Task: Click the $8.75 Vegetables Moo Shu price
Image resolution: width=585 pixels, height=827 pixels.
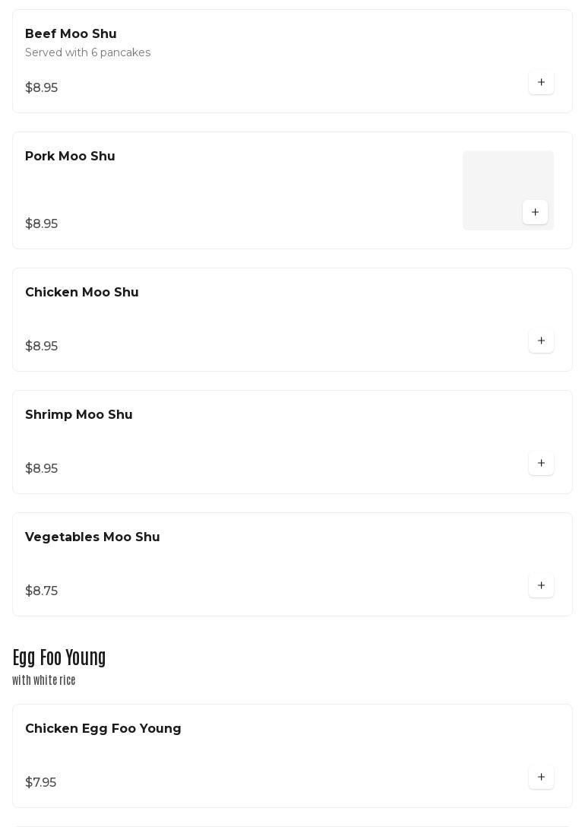Action: click(x=41, y=591)
